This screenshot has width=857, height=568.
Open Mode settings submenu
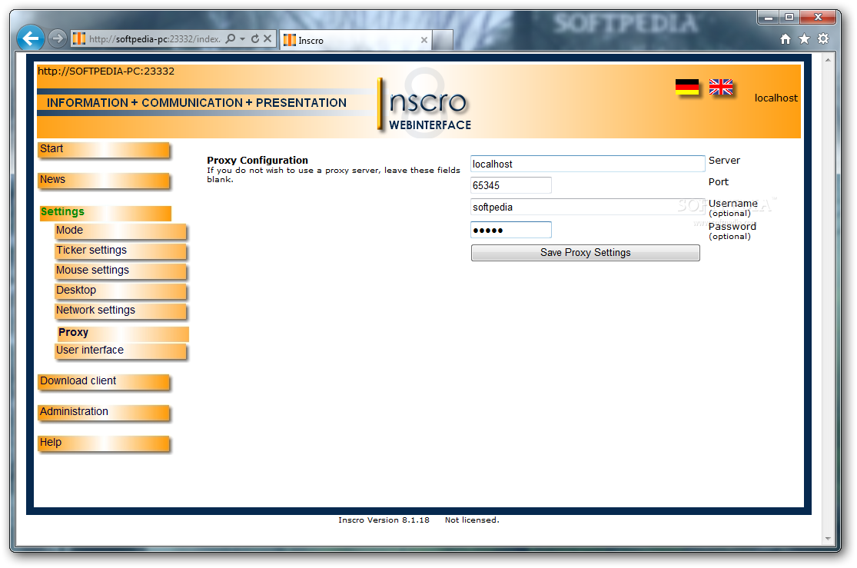(x=120, y=231)
